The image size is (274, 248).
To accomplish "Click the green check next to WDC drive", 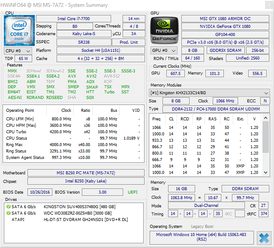I will coord(9,213).
